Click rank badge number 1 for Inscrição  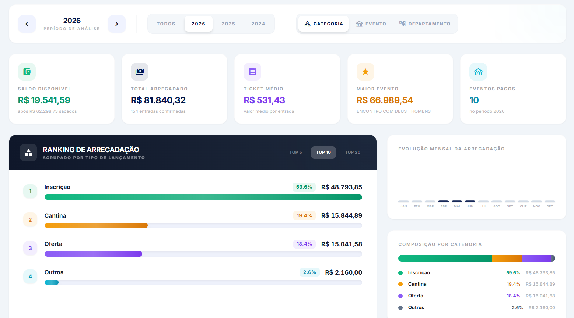[x=30, y=191]
